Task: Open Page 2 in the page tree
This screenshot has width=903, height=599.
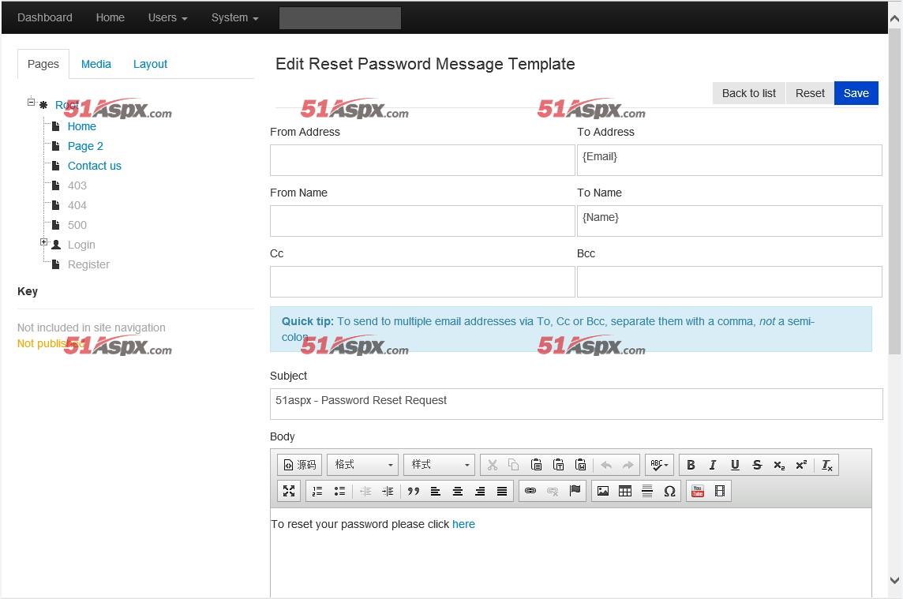Action: coord(85,146)
